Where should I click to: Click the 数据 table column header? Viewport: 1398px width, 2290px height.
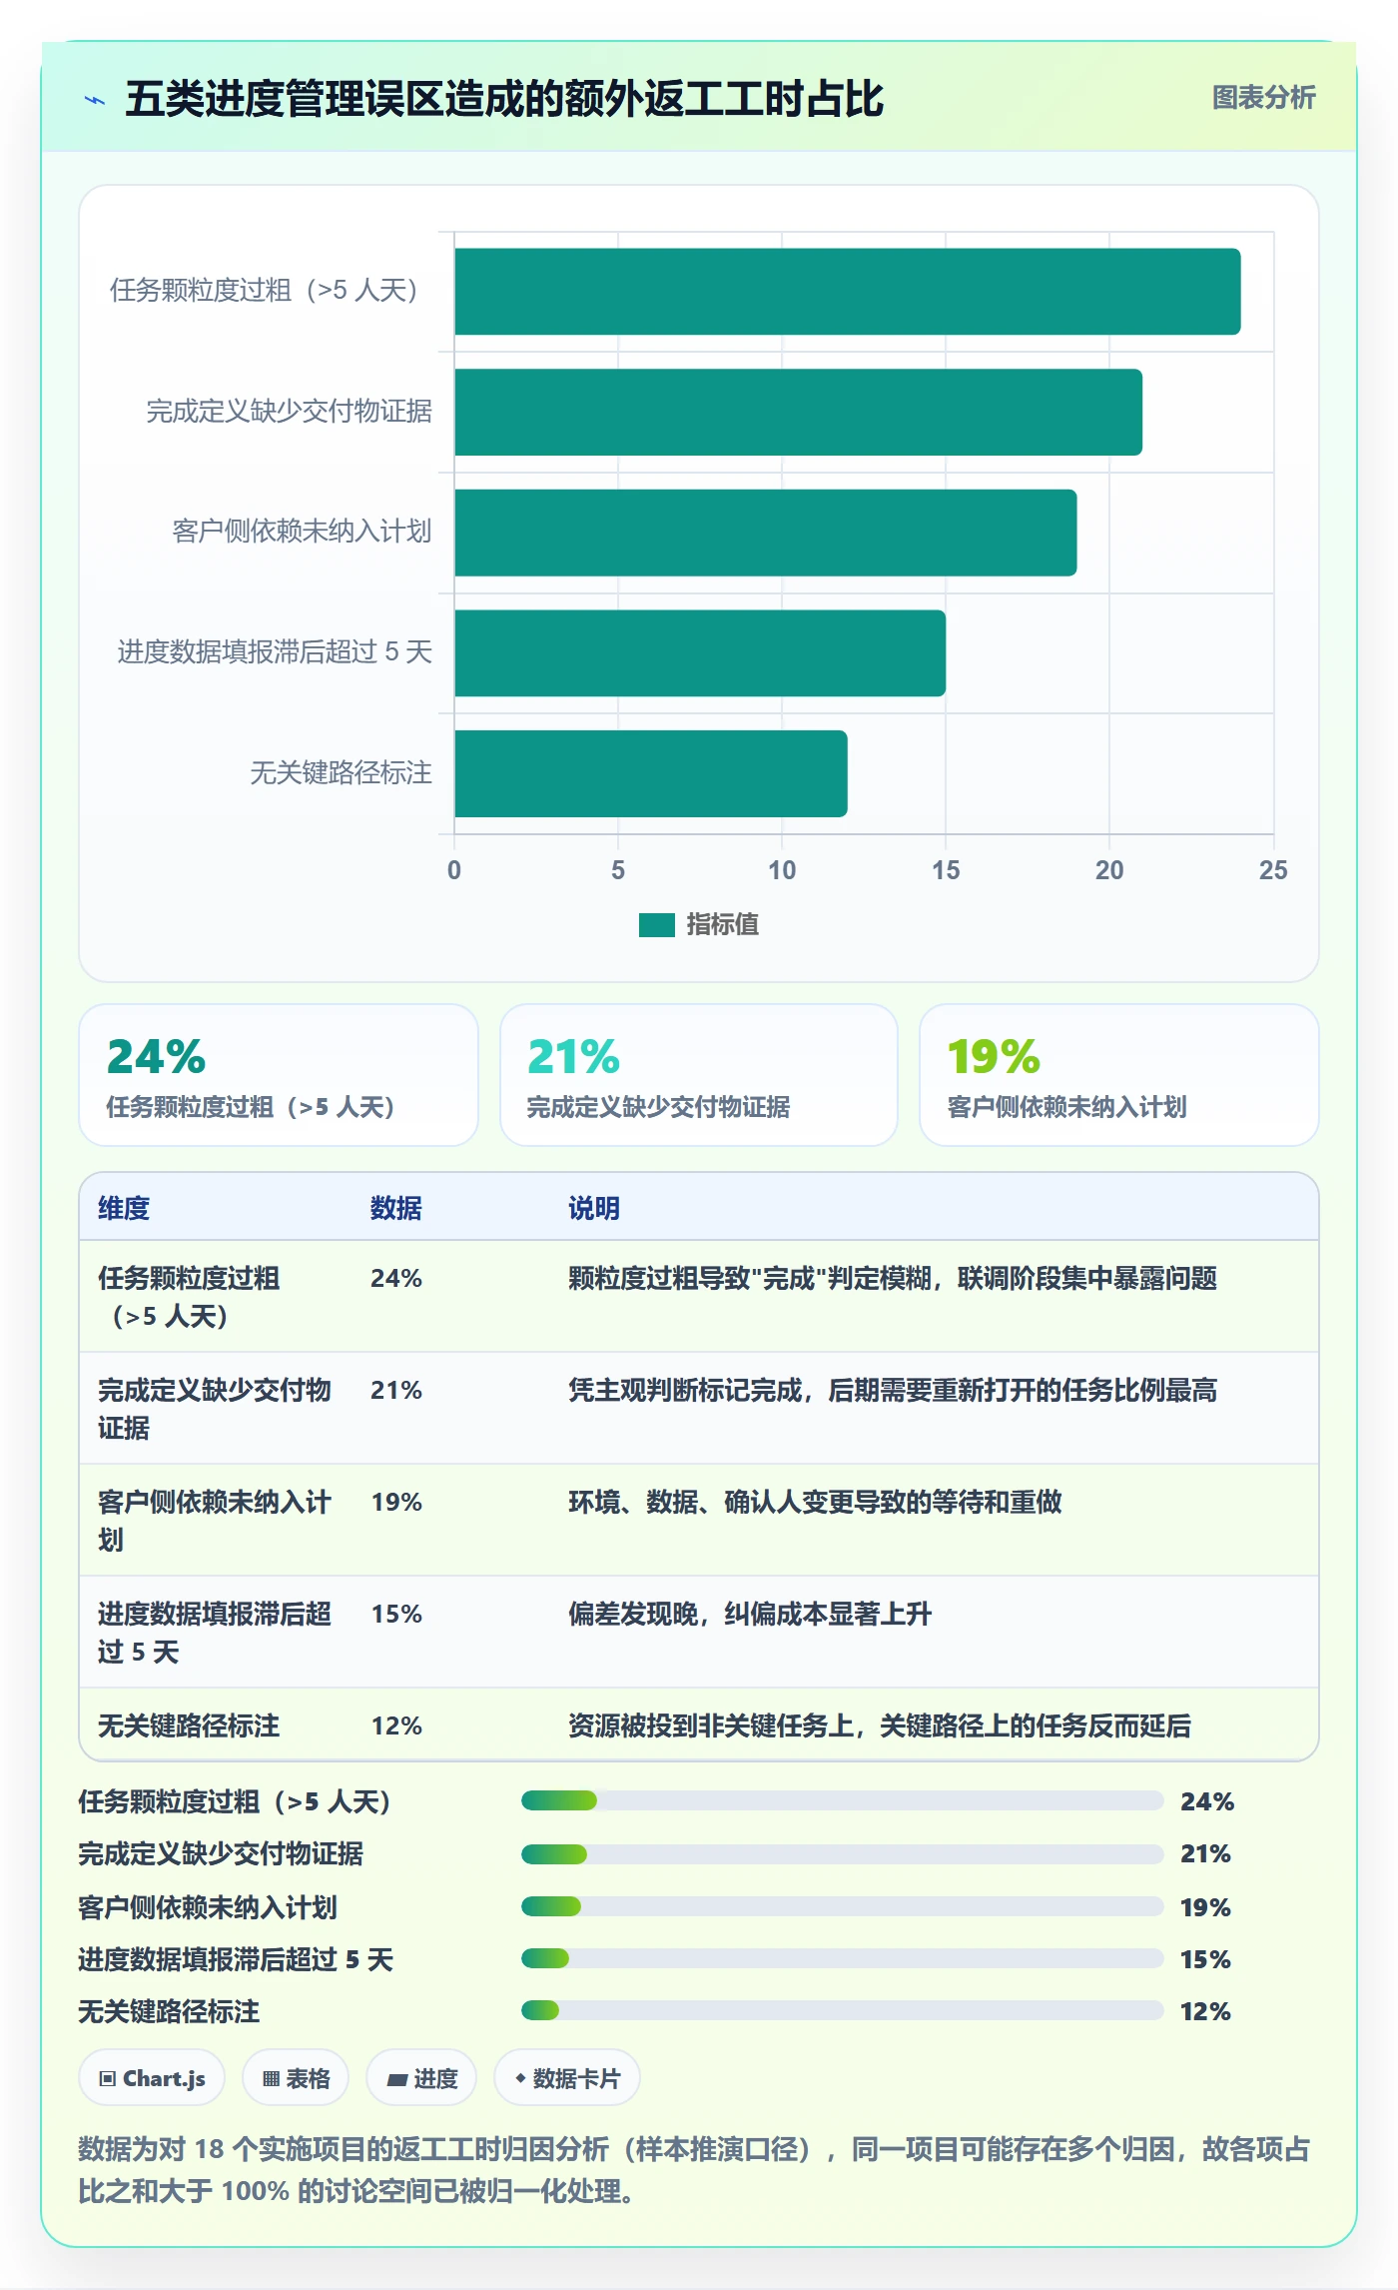(x=396, y=1208)
